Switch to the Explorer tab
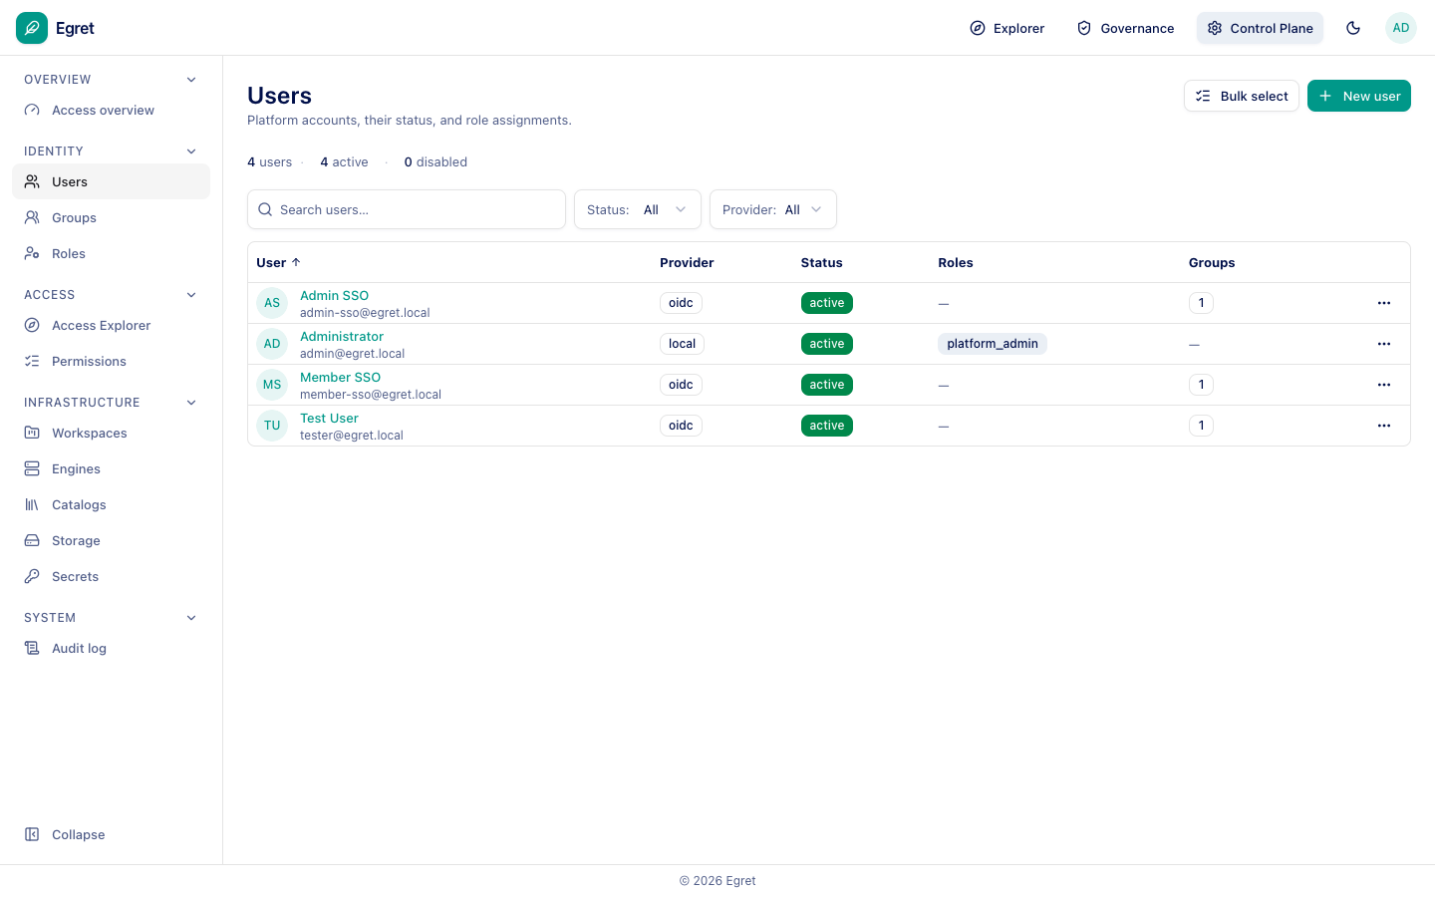Viewport: 1435px width, 897px height. pyautogui.click(x=1006, y=28)
